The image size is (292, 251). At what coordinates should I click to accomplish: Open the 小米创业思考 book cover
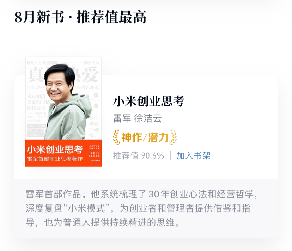click(63, 112)
